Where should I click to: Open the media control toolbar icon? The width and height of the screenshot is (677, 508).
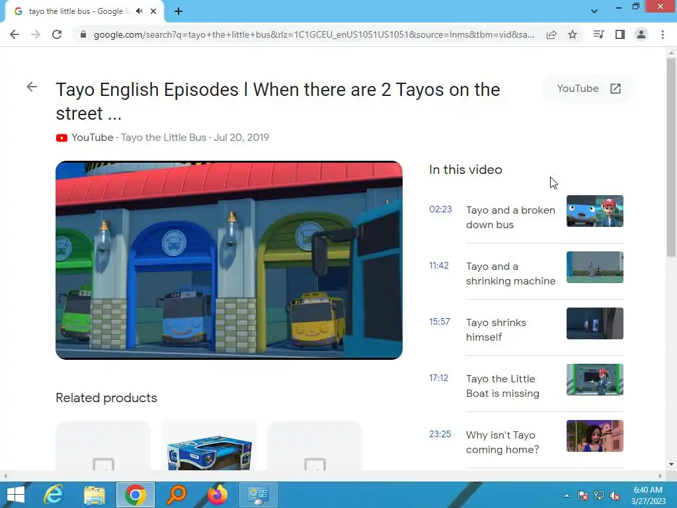598,34
